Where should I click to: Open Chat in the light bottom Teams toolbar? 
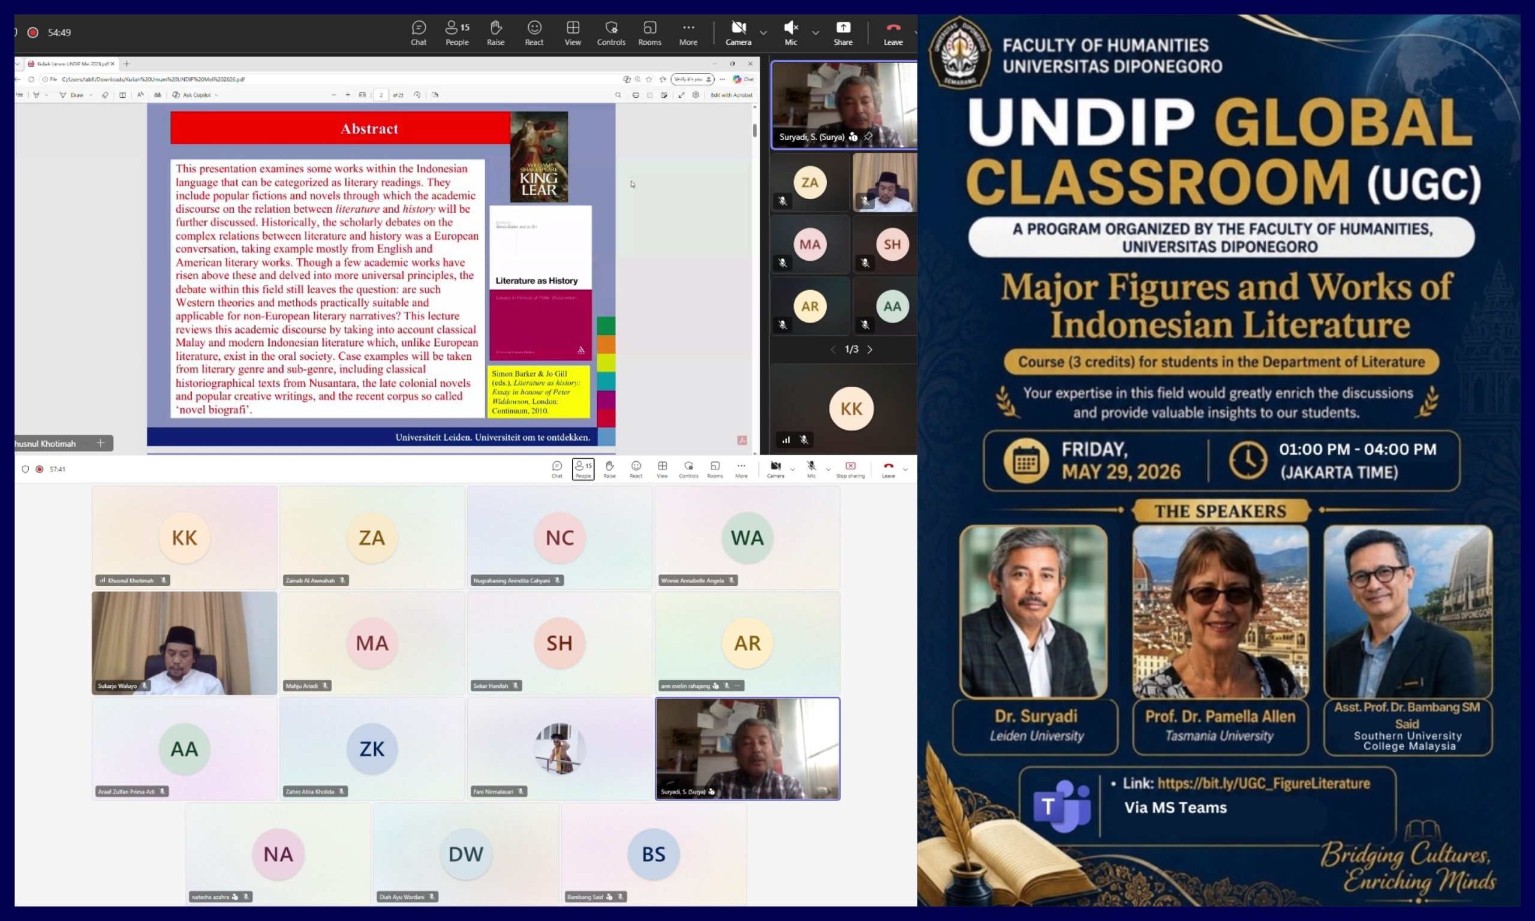(556, 469)
